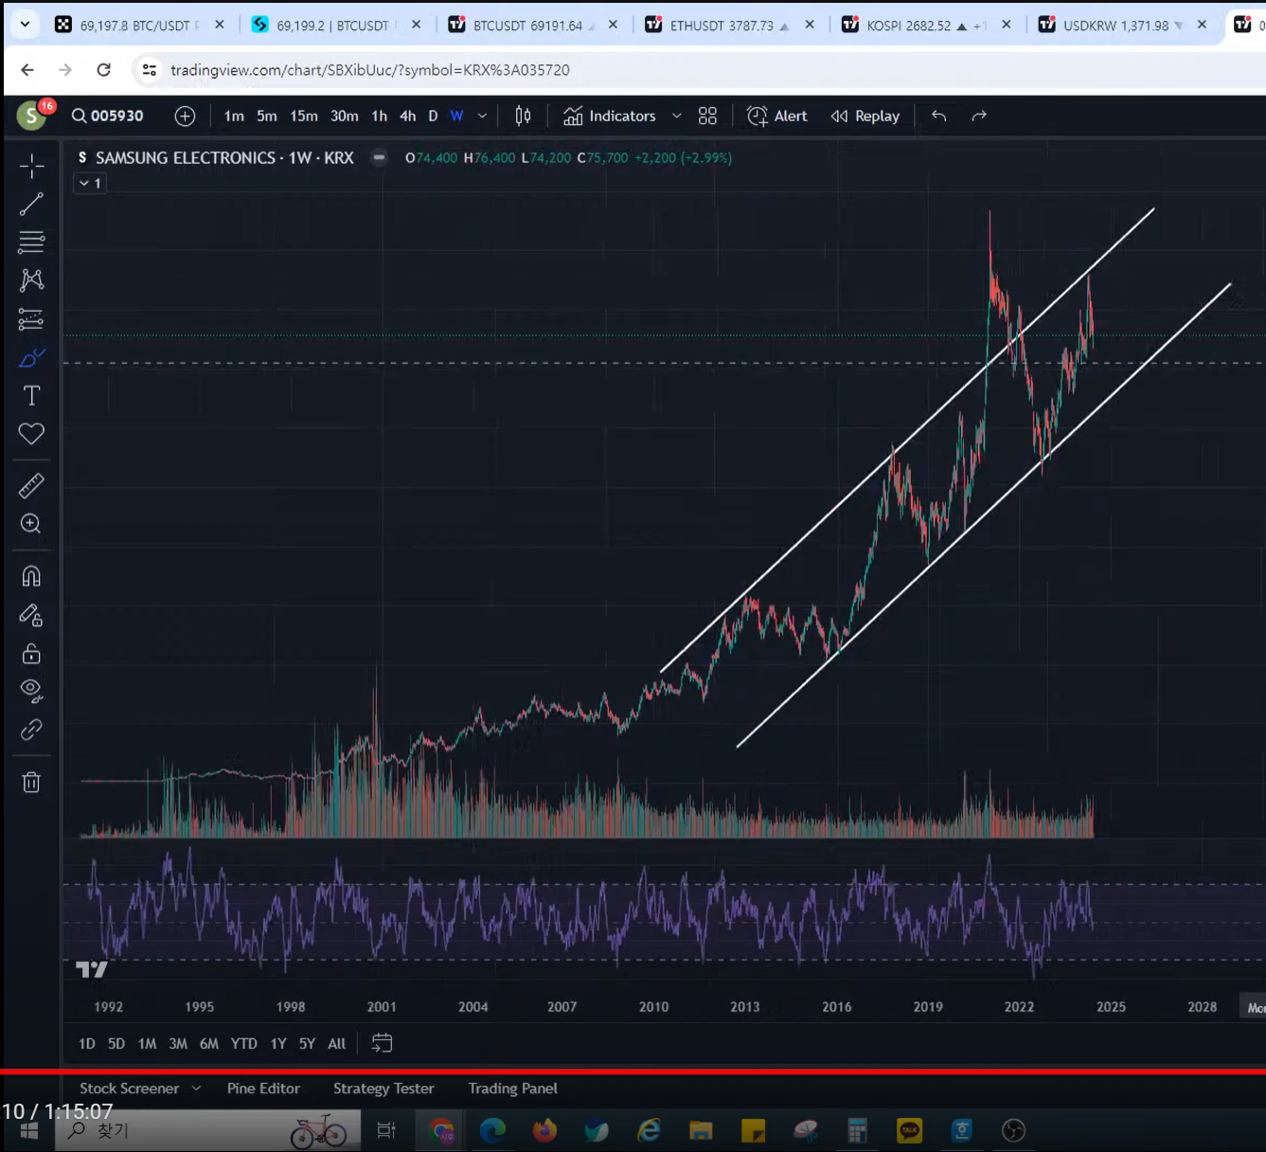This screenshot has width=1266, height=1152.
Task: Collapse the indicator legend toggle
Action: click(x=90, y=183)
